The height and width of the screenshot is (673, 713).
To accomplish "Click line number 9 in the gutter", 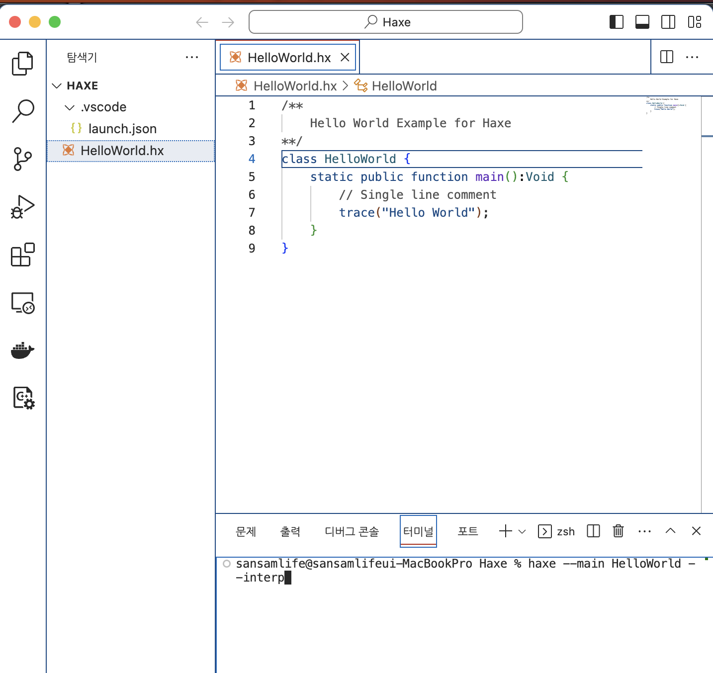I will [252, 249].
